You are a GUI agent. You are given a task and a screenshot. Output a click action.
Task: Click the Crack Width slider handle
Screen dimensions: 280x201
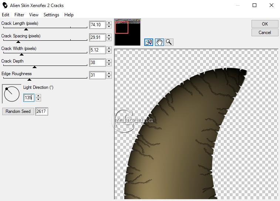coord(21,54)
